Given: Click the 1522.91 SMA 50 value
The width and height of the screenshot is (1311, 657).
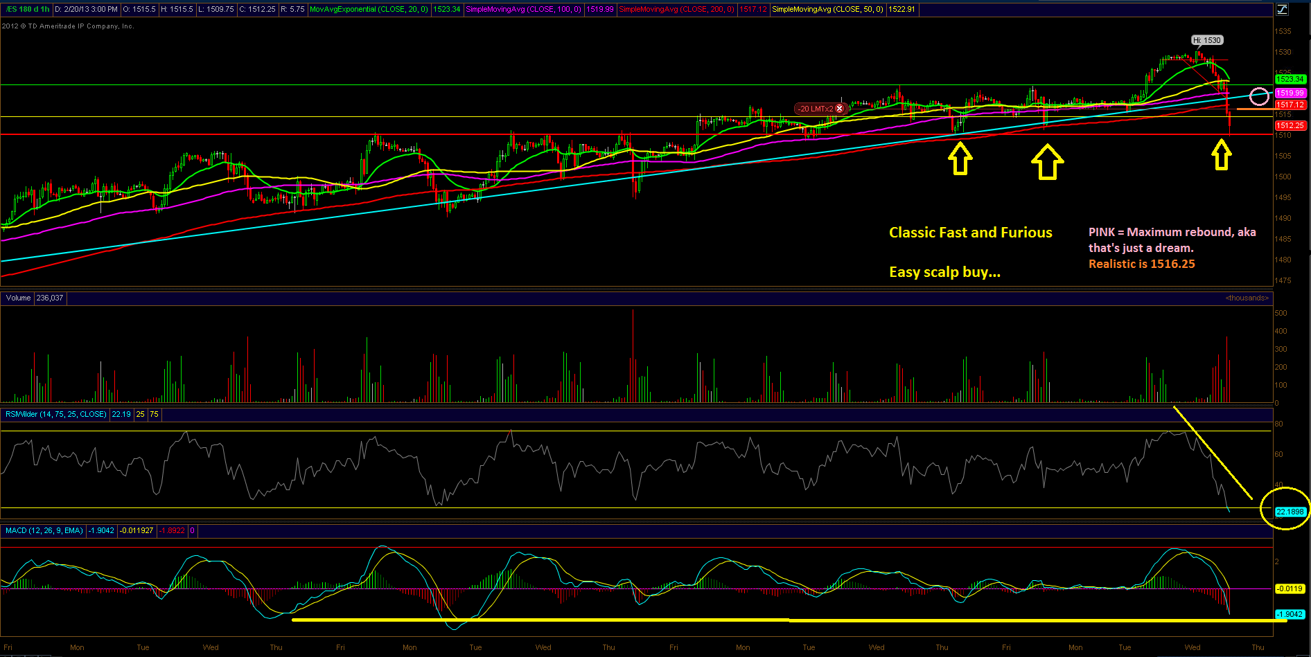Looking at the screenshot, I should tap(901, 9).
